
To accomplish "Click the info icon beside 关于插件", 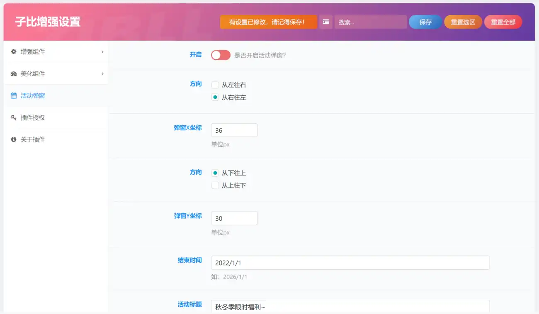I will pos(14,140).
